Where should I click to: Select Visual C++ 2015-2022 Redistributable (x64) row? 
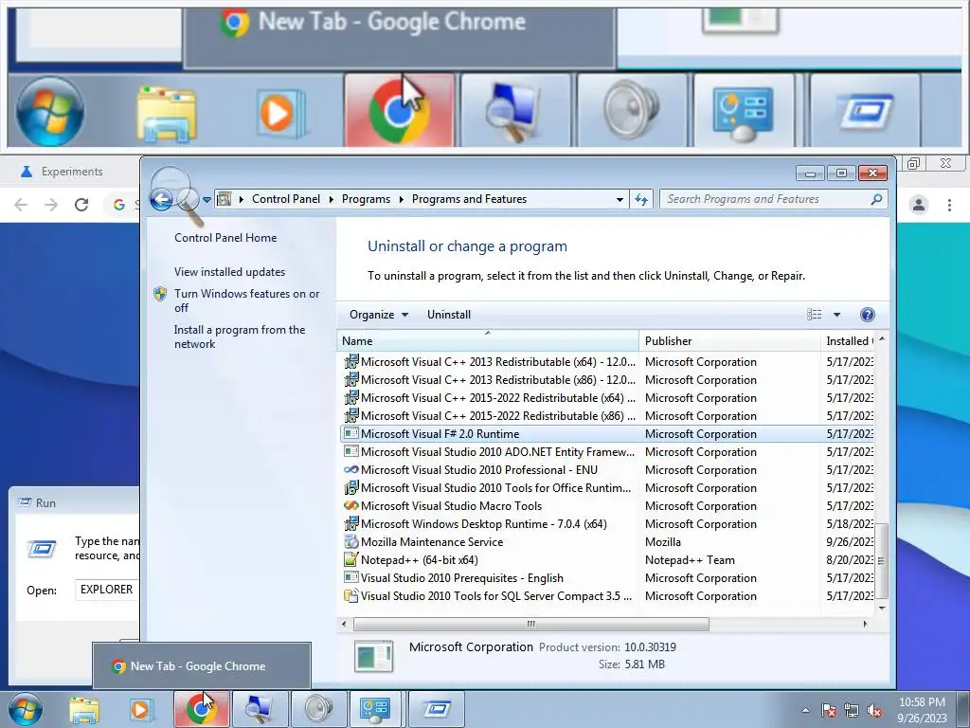(606, 397)
